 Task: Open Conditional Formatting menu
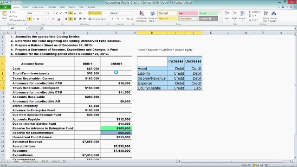click(141, 17)
